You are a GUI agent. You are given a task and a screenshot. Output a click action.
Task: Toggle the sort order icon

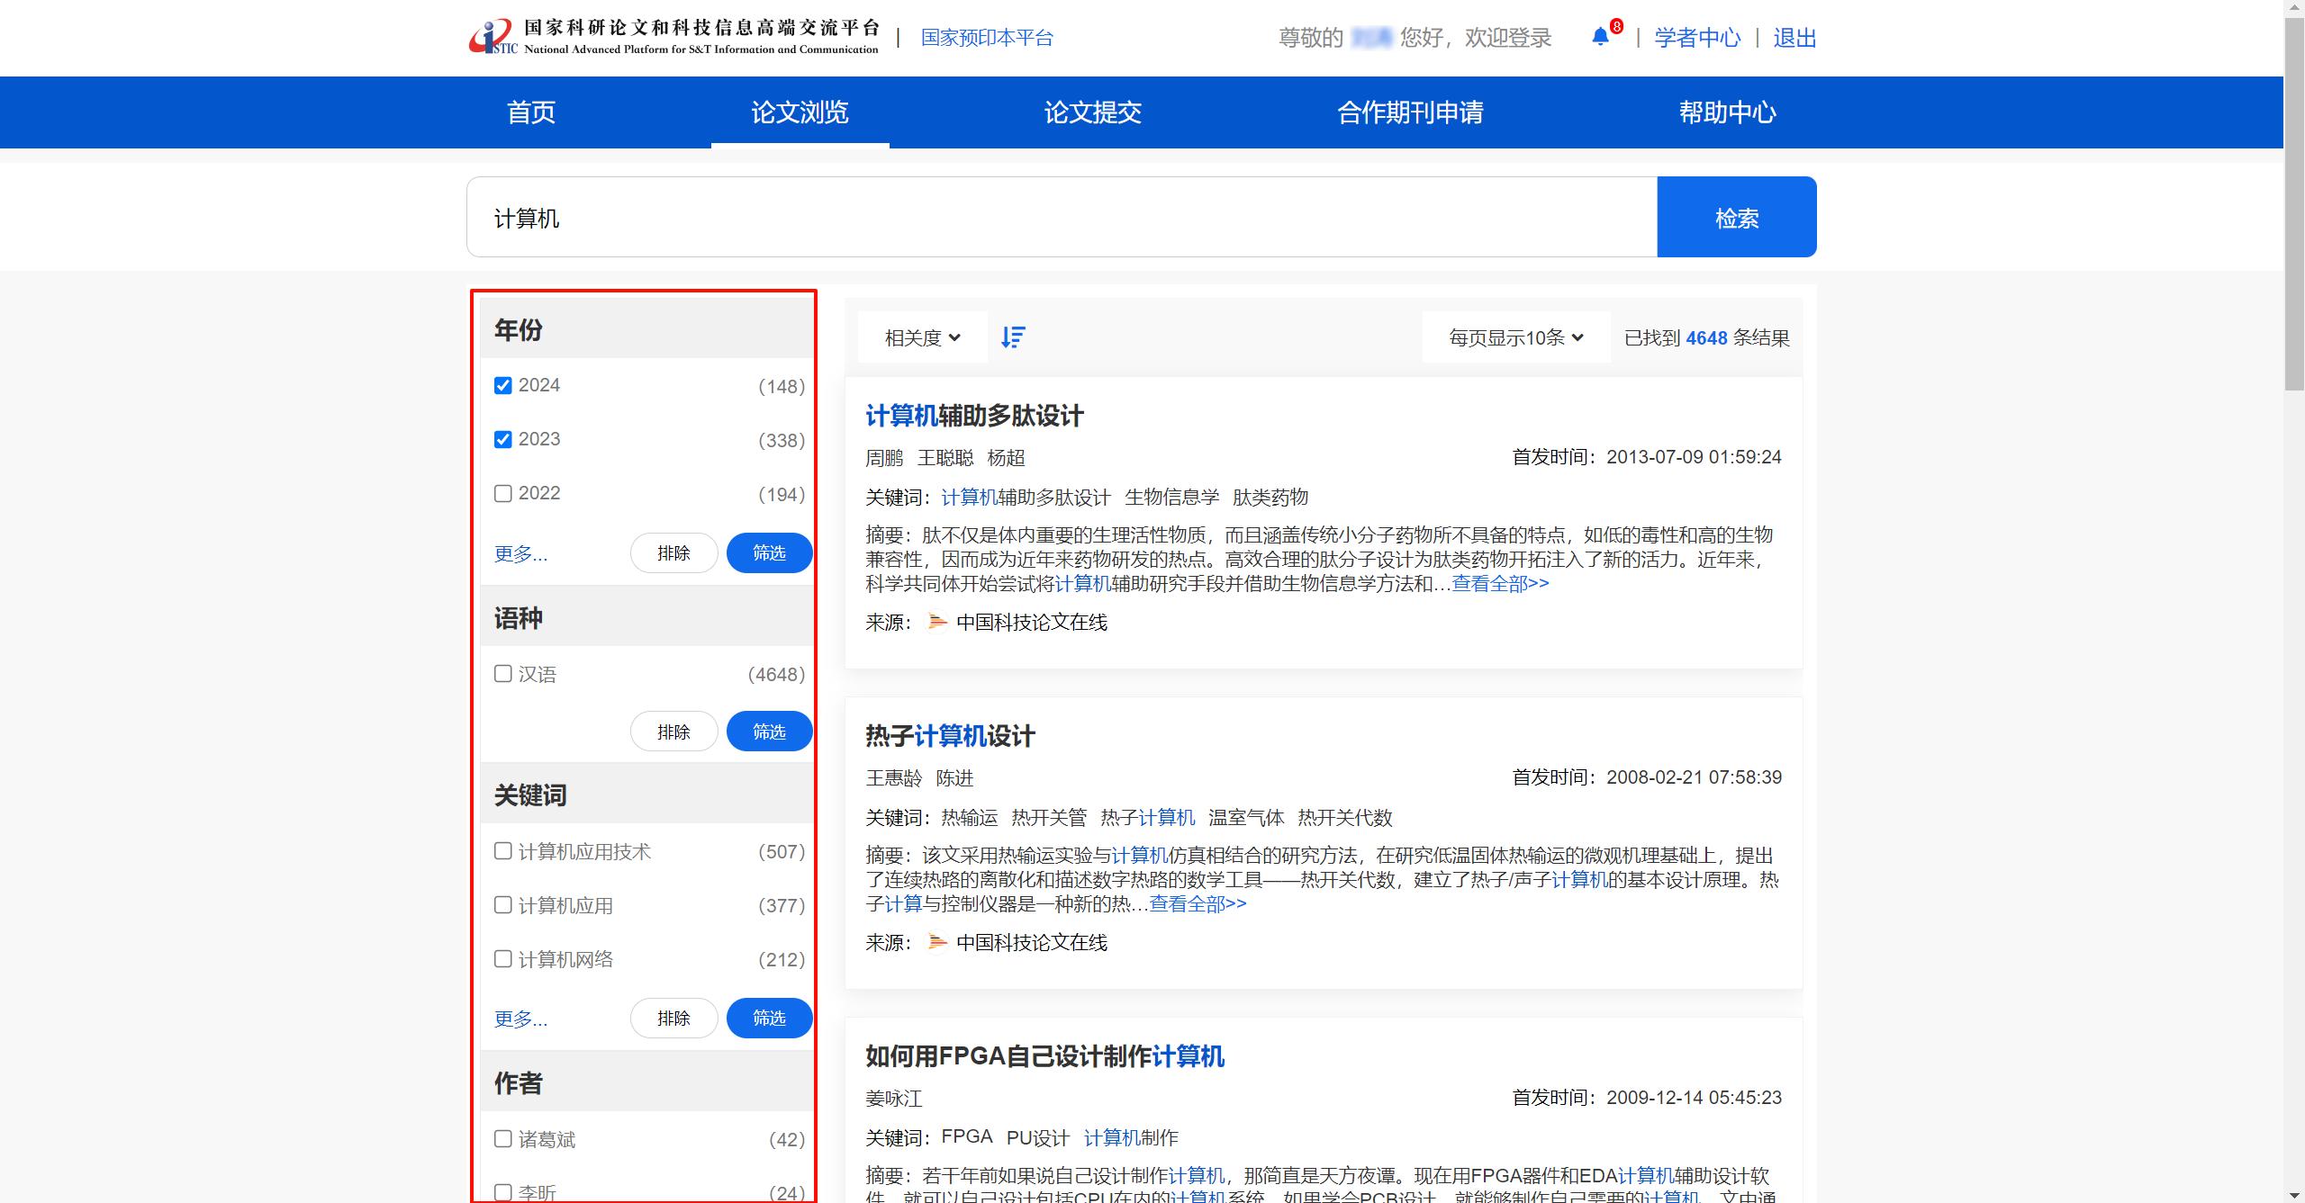click(1013, 337)
